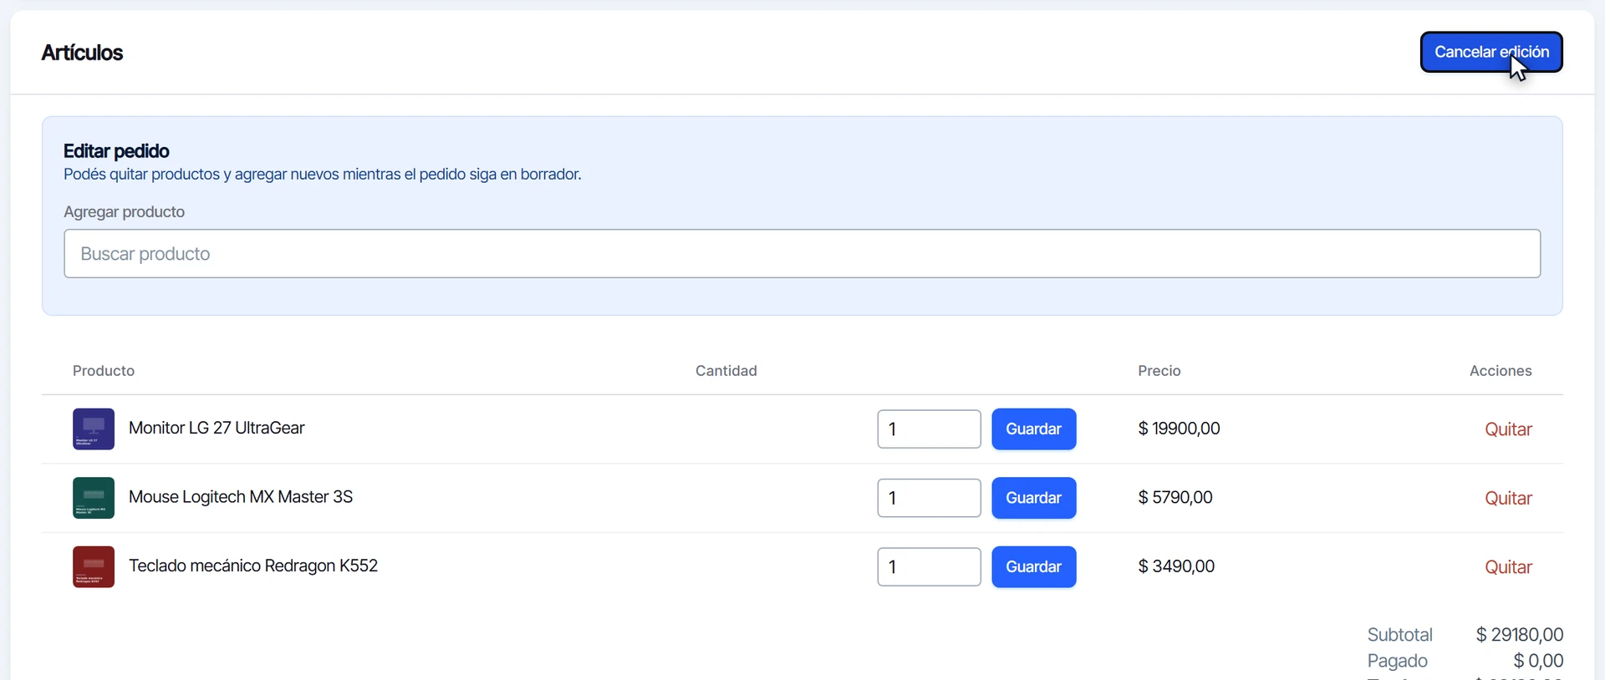Click the price $ 5790,00

pyautogui.click(x=1175, y=497)
